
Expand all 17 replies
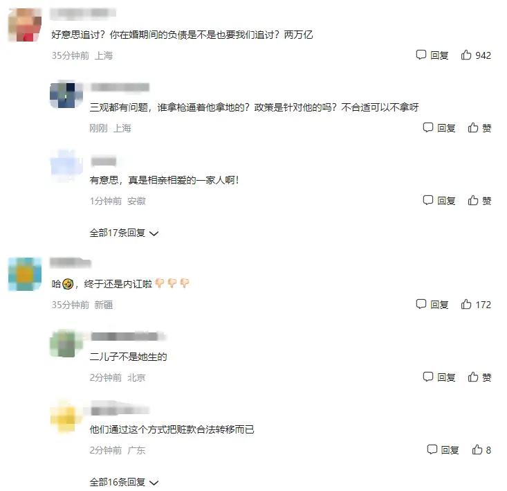(124, 233)
